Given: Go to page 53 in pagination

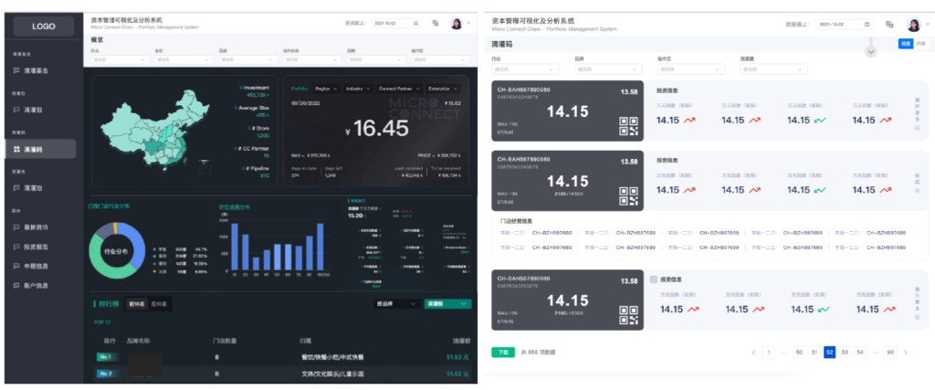Looking at the screenshot, I should (845, 352).
